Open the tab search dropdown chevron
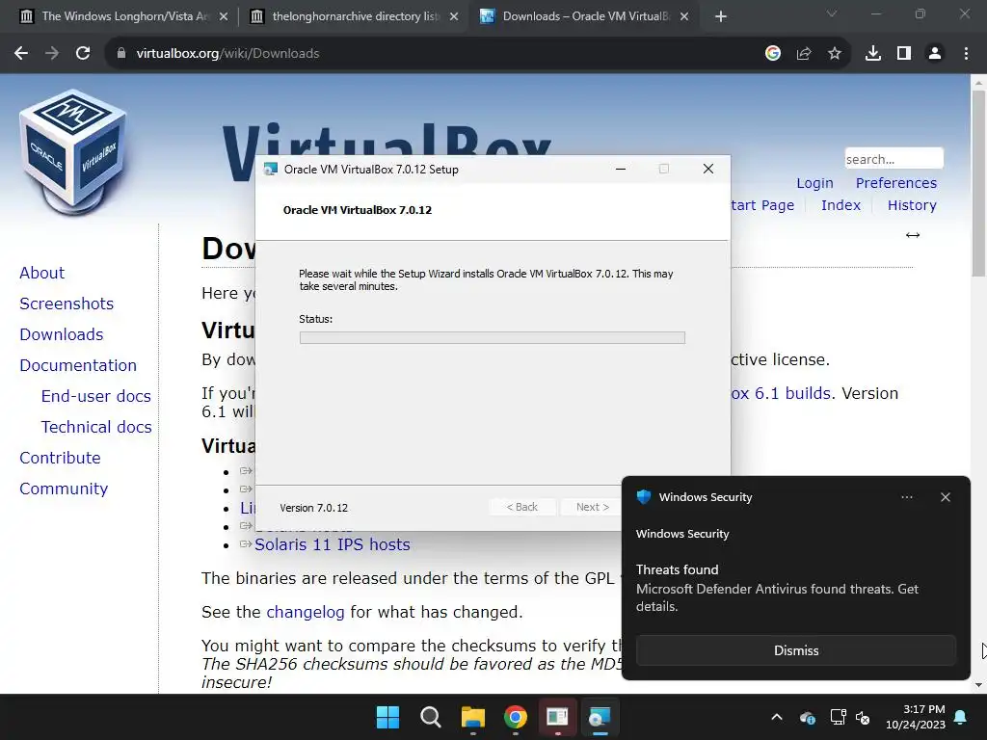This screenshot has height=740, width=987. [832, 13]
